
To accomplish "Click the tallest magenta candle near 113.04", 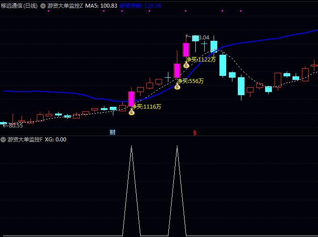I will 186,49.
